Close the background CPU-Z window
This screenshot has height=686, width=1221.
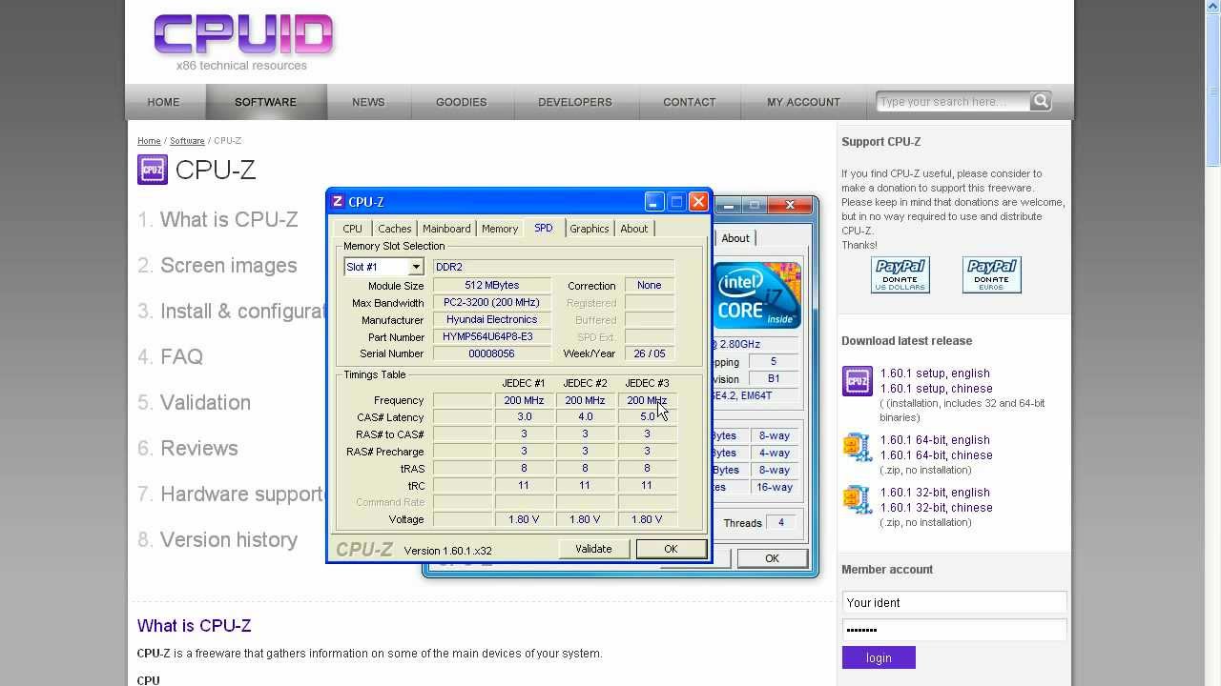790,205
